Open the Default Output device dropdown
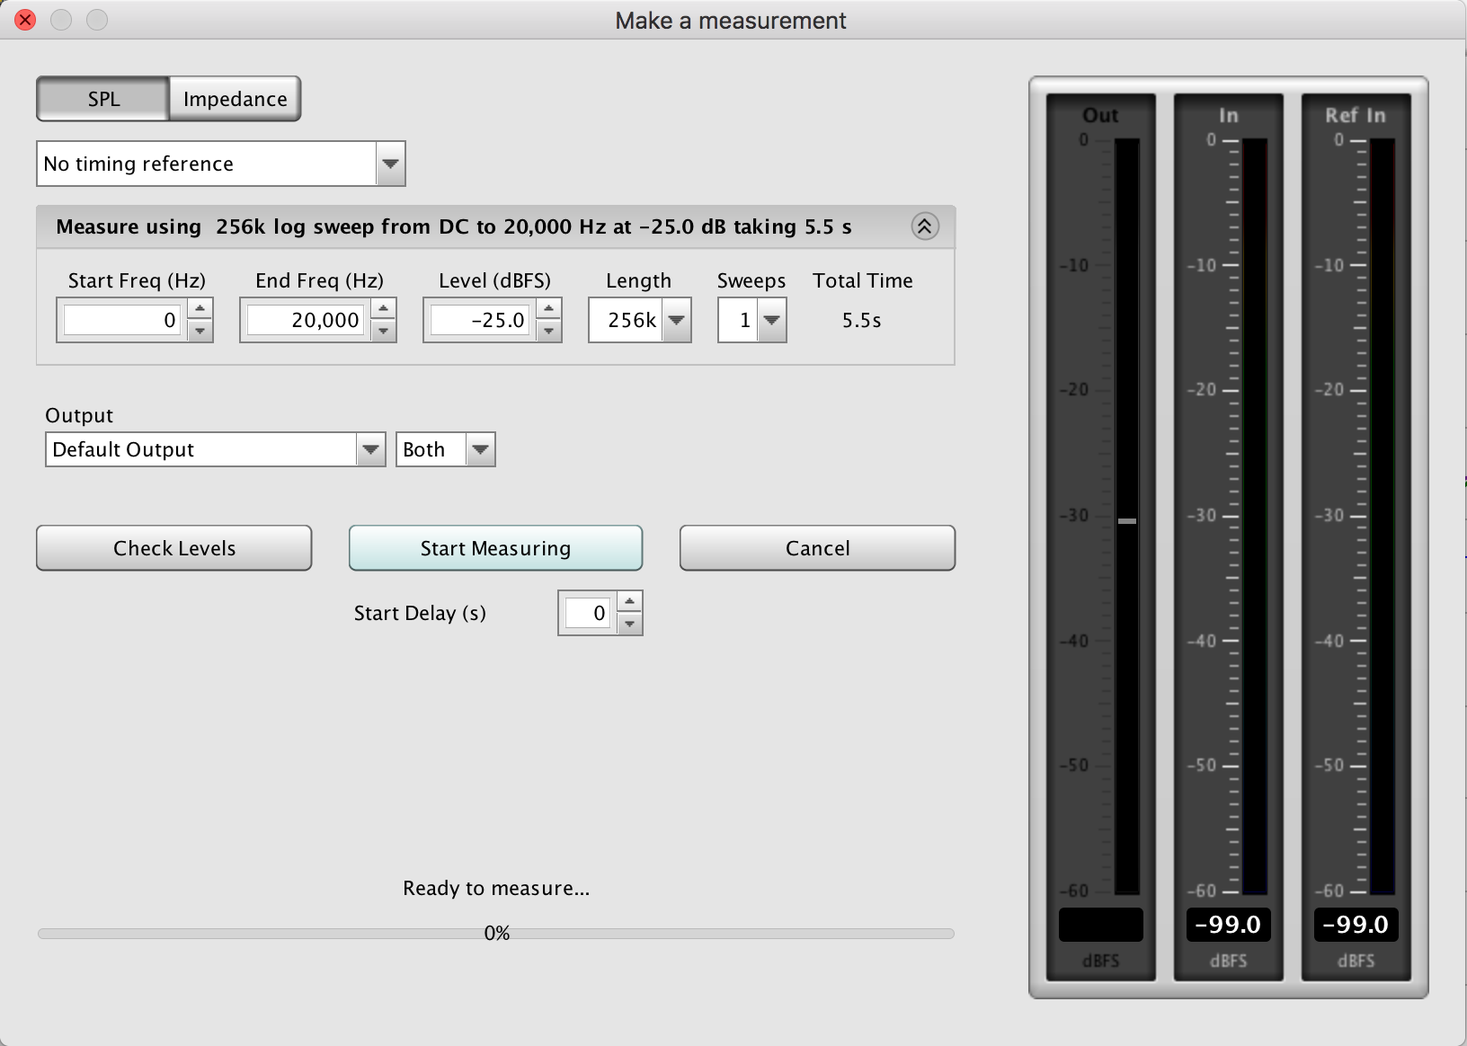Viewport: 1467px width, 1046px height. point(370,449)
